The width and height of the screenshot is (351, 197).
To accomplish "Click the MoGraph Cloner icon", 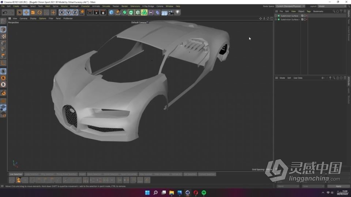I will tap(144, 12).
